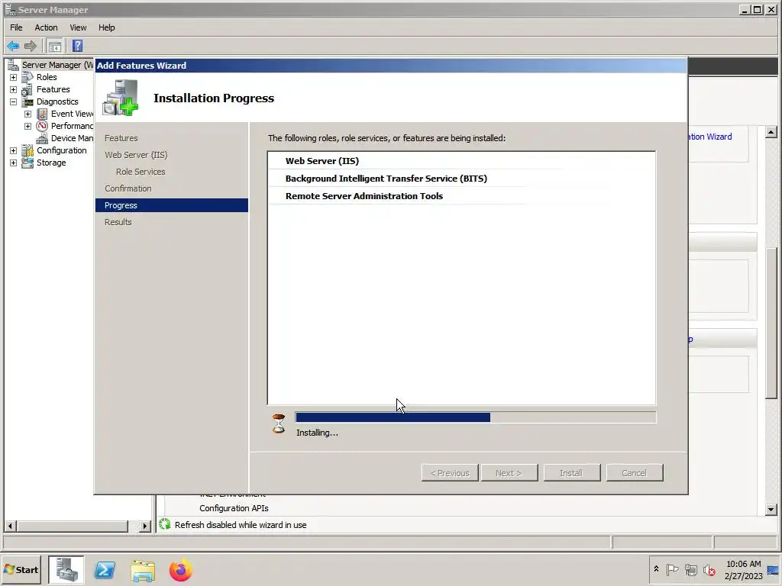This screenshot has height=586, width=782.
Task: Click the Performance node icon
Action: click(x=43, y=126)
